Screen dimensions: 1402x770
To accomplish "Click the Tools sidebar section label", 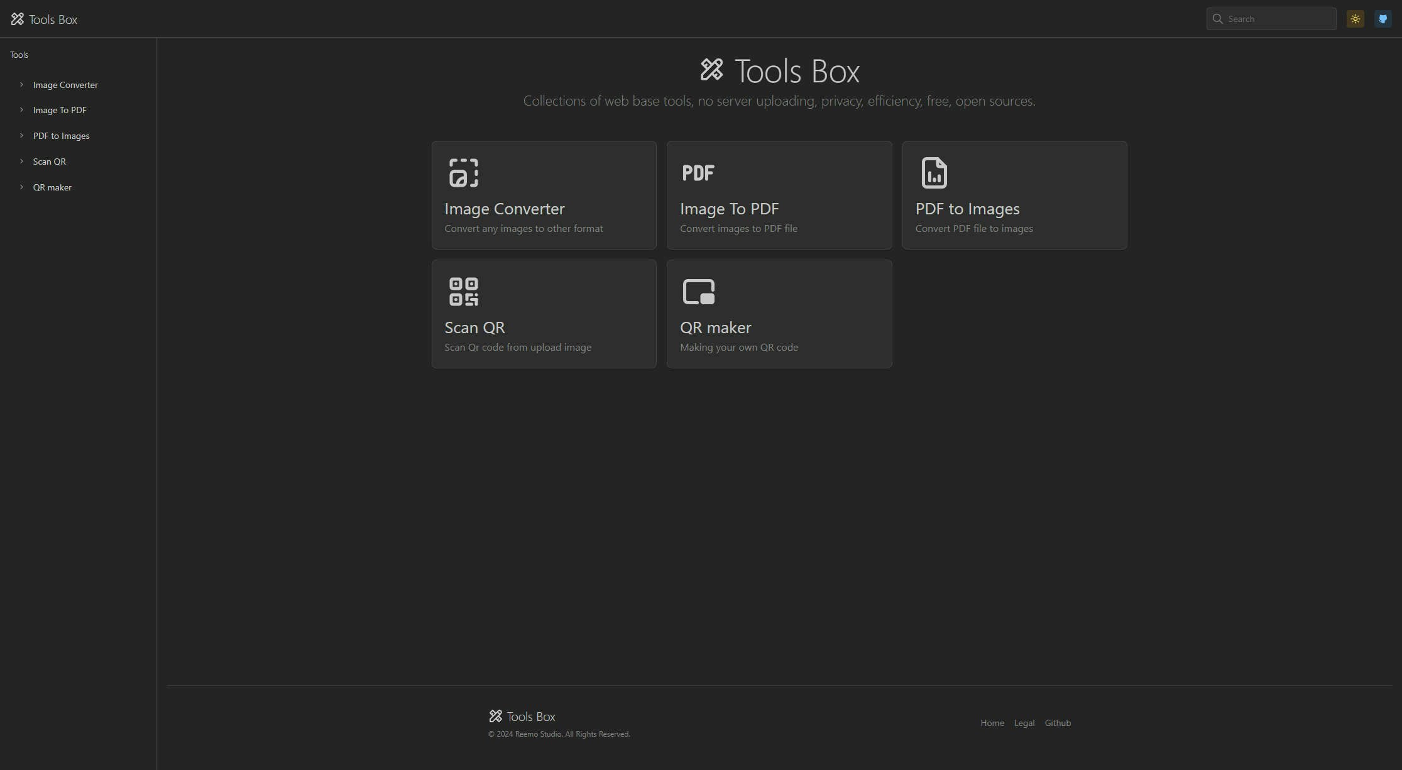I will pos(19,55).
